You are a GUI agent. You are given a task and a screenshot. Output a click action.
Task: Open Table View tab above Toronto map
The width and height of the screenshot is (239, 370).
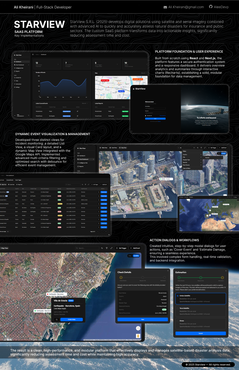pyautogui.click(x=103, y=148)
